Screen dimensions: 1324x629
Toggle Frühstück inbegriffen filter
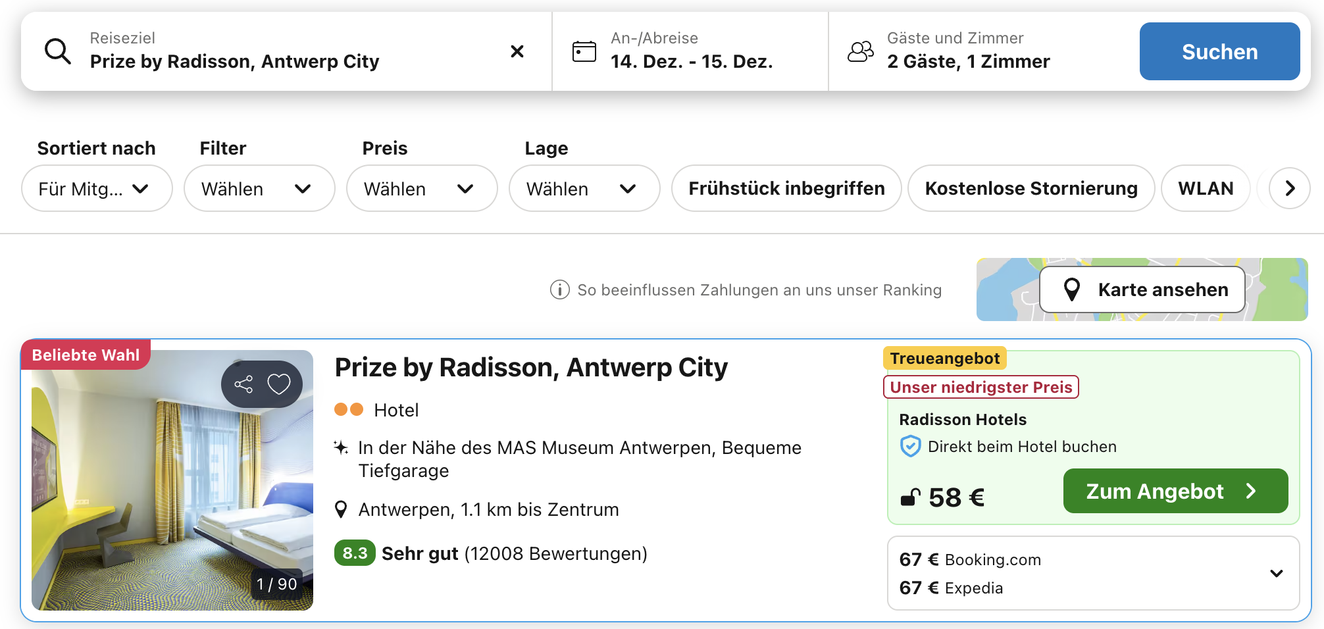(786, 189)
